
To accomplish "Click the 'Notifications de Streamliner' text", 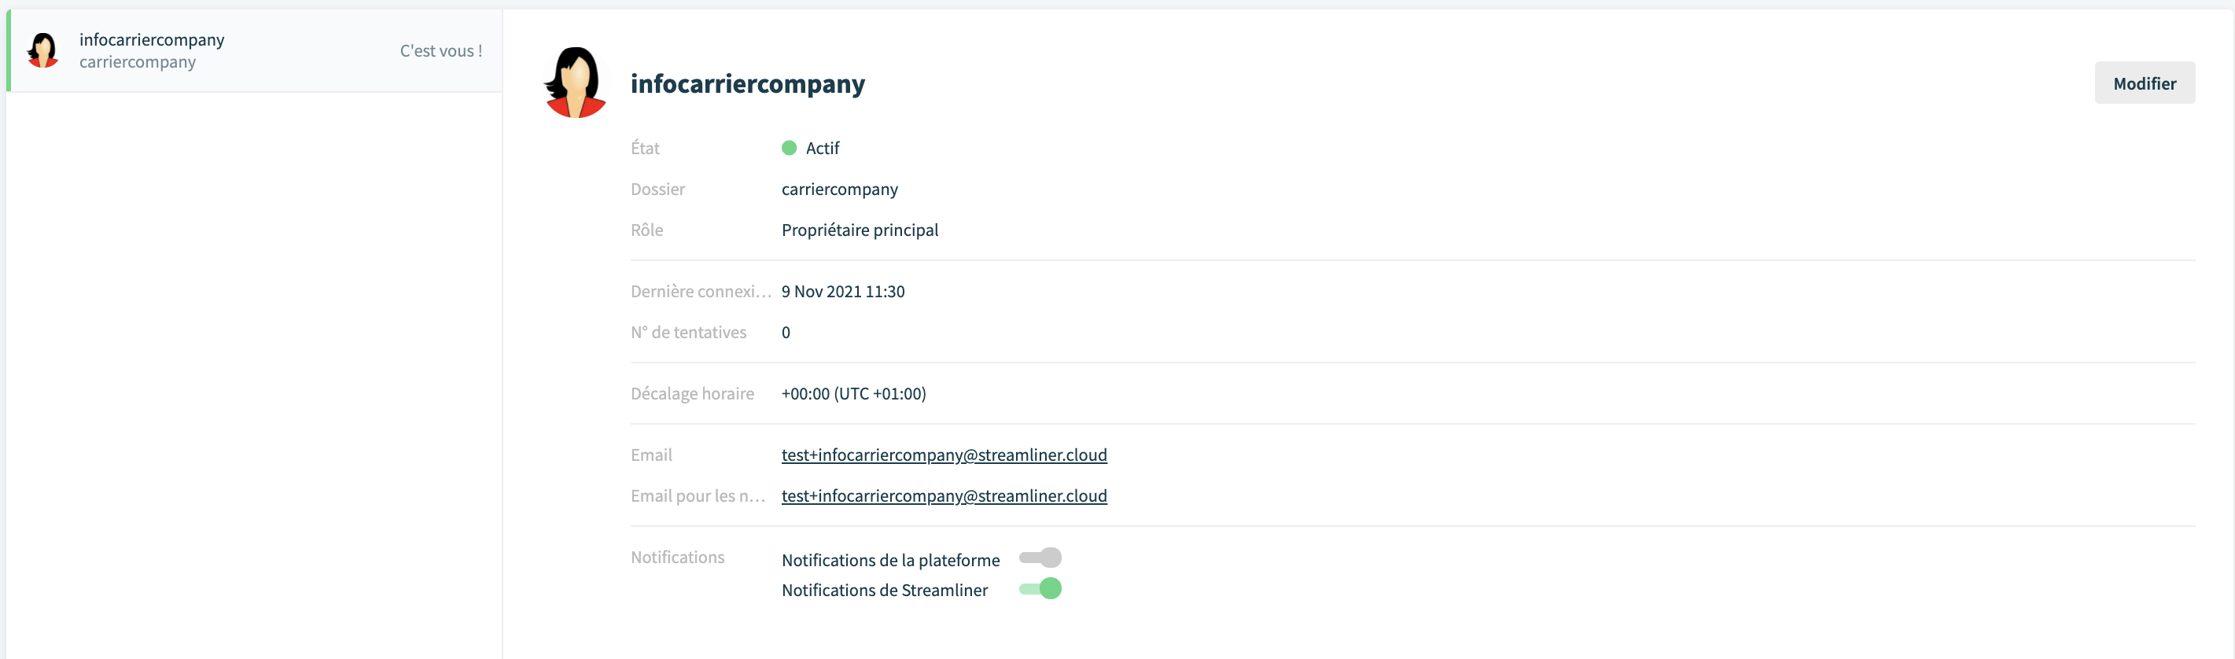I will 884,591.
